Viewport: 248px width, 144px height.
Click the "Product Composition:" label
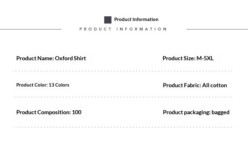43,112
